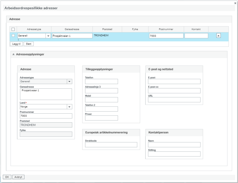Open the Adressetype dropdown in the Adresse panel
Image resolution: width=238 pixels, height=183 pixels.
coord(69,82)
